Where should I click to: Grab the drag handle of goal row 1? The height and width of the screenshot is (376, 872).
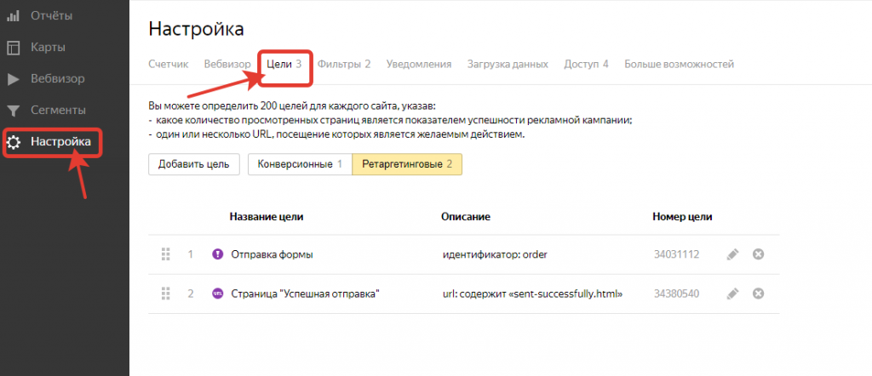(165, 254)
